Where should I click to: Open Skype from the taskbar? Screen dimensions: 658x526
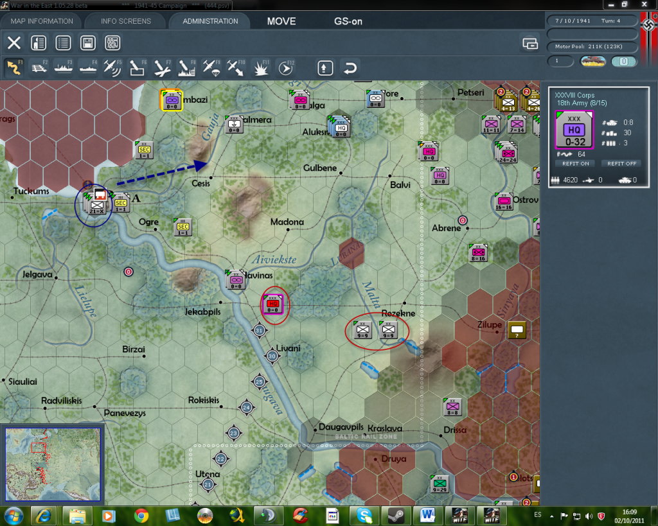pos(364,516)
